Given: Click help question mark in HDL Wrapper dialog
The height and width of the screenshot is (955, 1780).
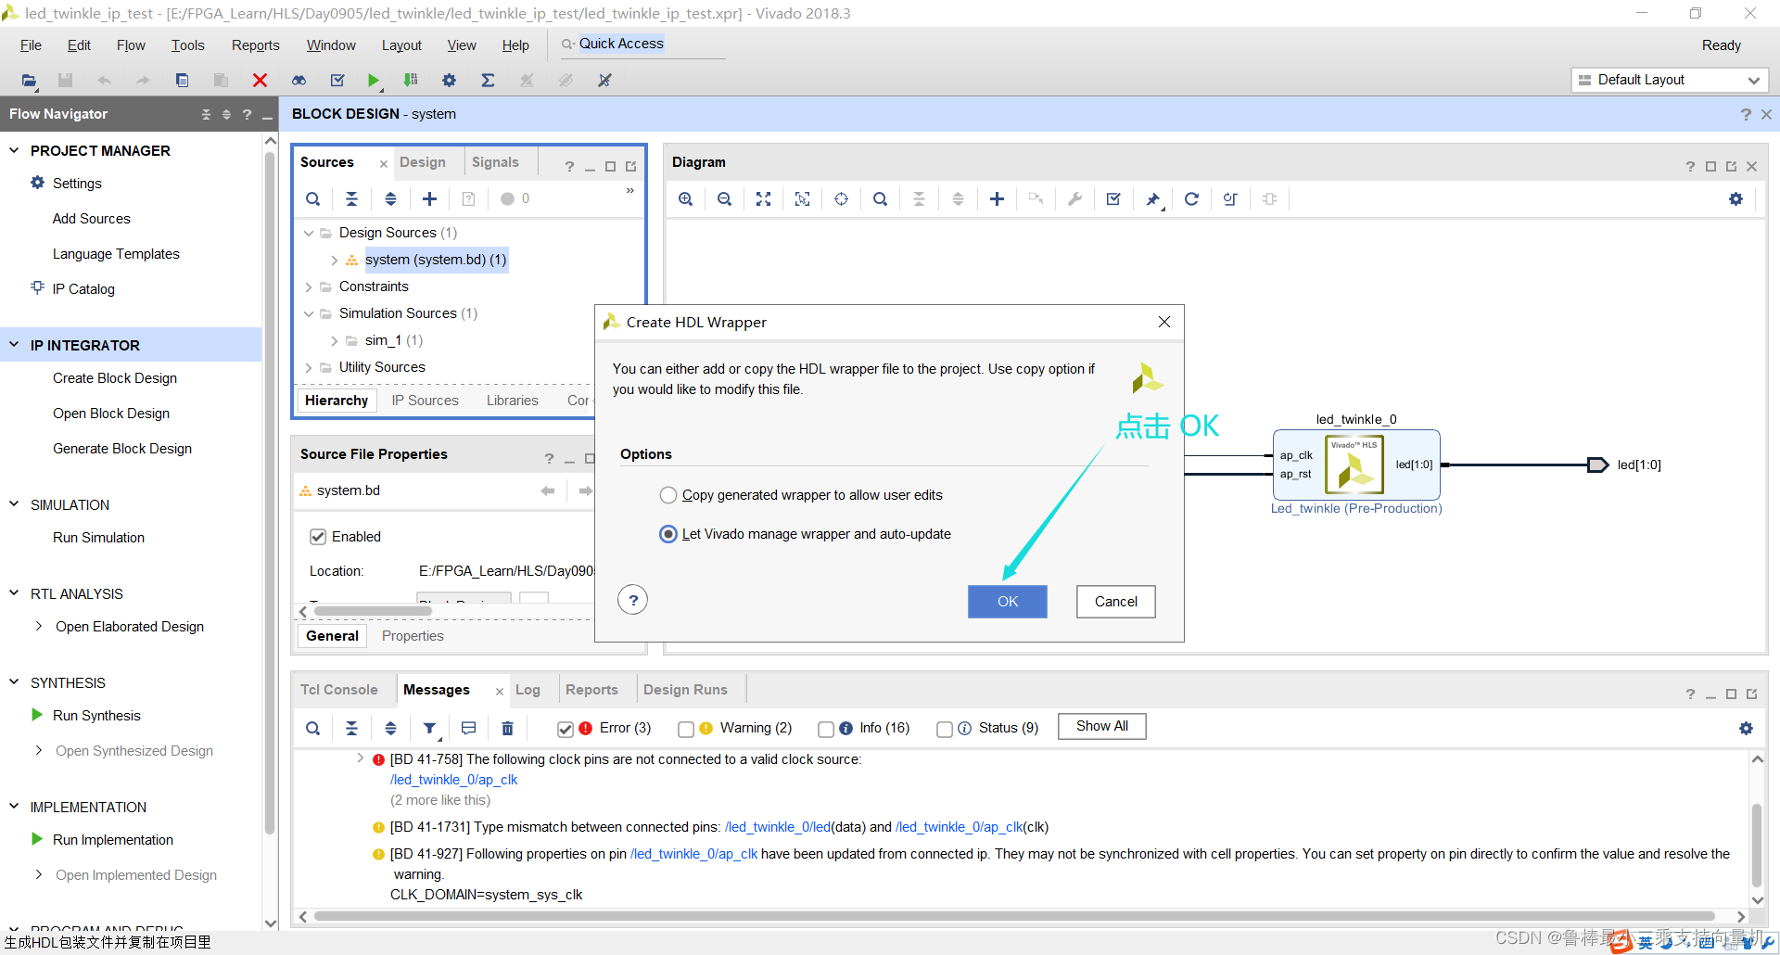Looking at the screenshot, I should (633, 600).
